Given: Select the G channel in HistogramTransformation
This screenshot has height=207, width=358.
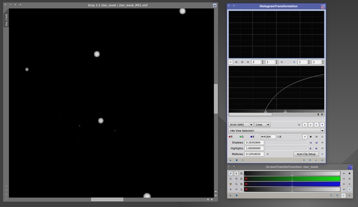Looking at the screenshot, I should tap(242, 137).
